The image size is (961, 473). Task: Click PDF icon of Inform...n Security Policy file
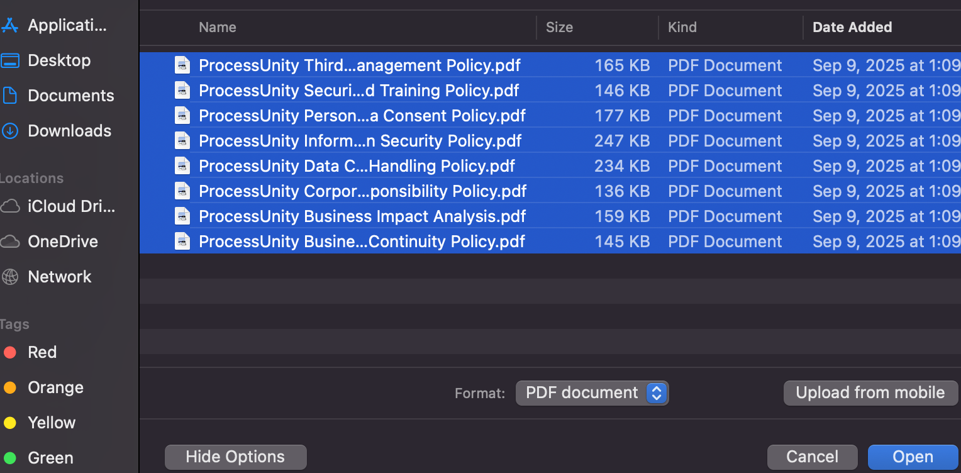coord(182,141)
